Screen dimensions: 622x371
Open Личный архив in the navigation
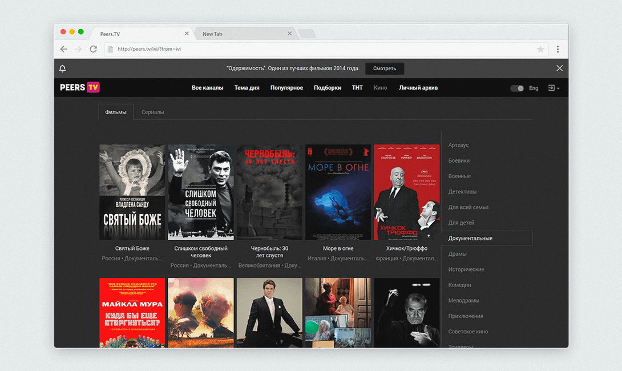[x=418, y=88]
